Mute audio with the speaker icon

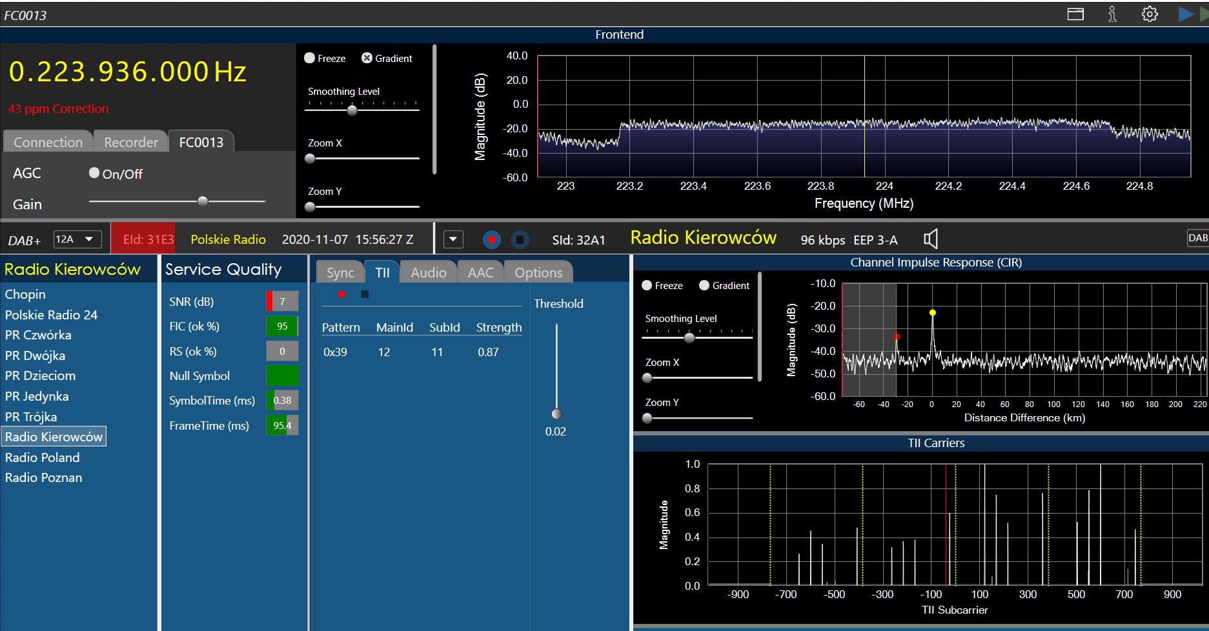tap(930, 239)
